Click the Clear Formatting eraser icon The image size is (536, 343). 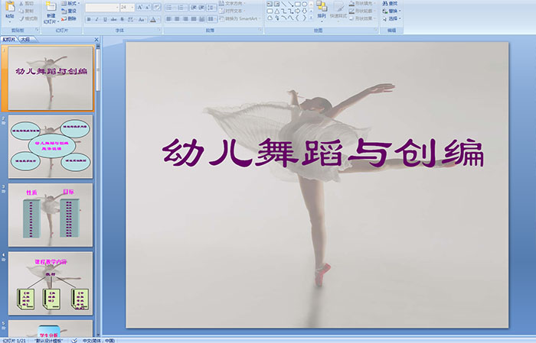coord(157,7)
